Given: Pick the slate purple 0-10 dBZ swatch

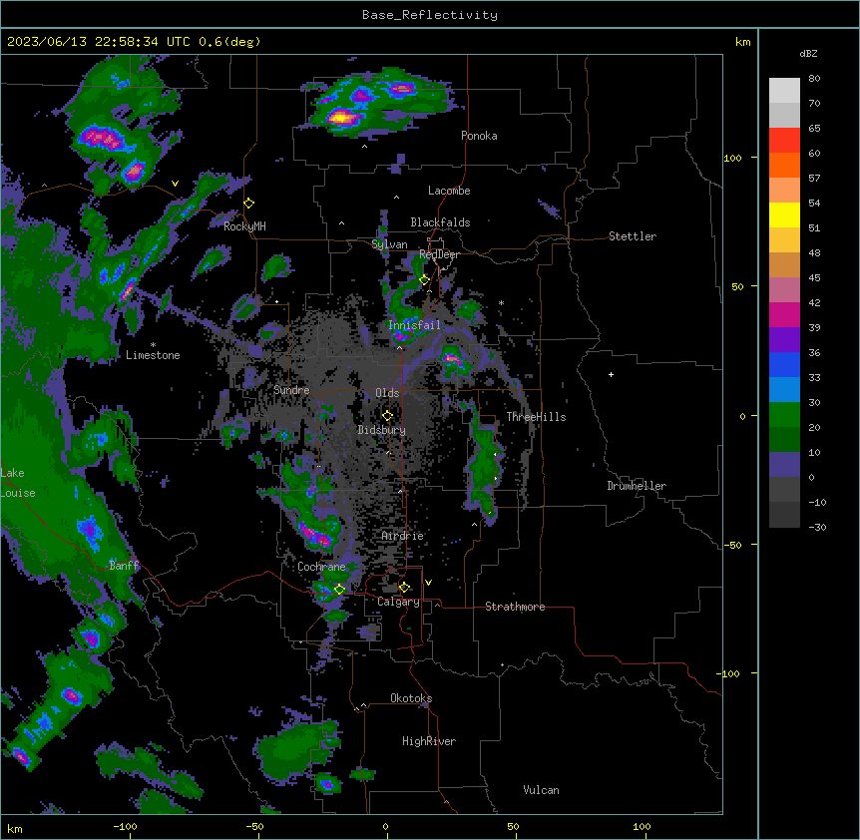Looking at the screenshot, I should (x=784, y=465).
